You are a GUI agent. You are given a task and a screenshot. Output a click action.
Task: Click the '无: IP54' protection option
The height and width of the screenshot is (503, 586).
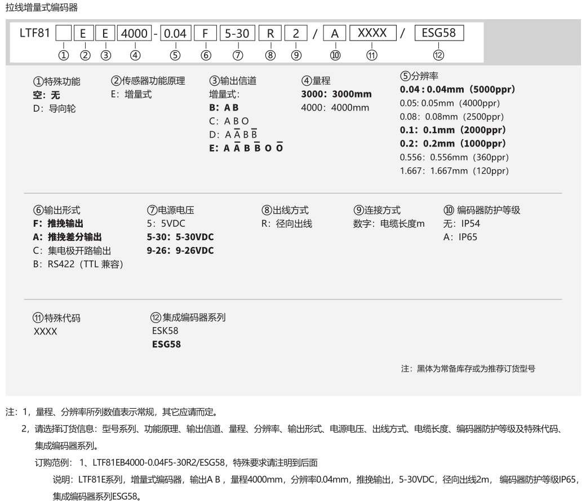pyautogui.click(x=461, y=224)
